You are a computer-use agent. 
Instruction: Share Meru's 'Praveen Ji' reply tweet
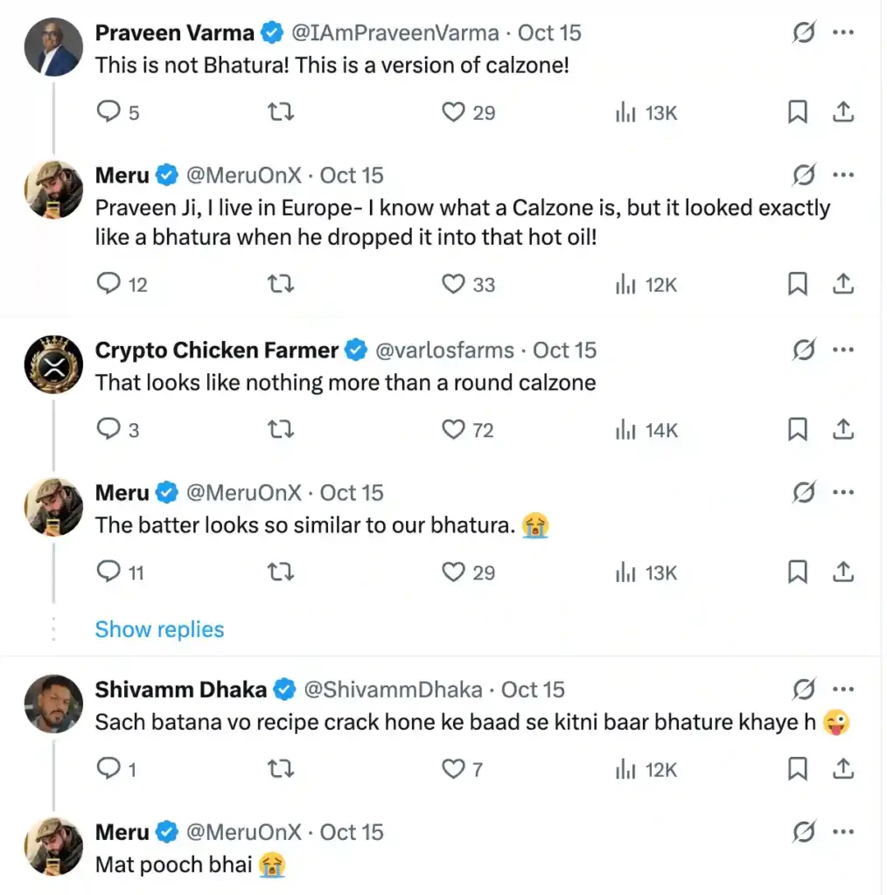[x=842, y=283]
